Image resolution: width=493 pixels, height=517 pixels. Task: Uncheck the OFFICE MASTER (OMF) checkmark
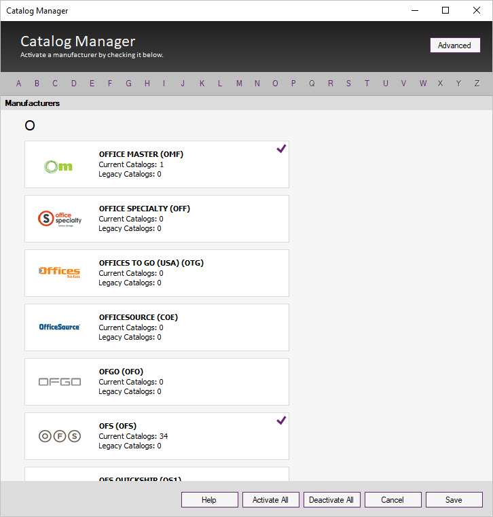281,149
